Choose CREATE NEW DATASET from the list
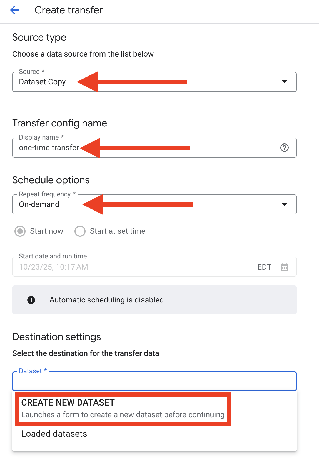 click(68, 402)
